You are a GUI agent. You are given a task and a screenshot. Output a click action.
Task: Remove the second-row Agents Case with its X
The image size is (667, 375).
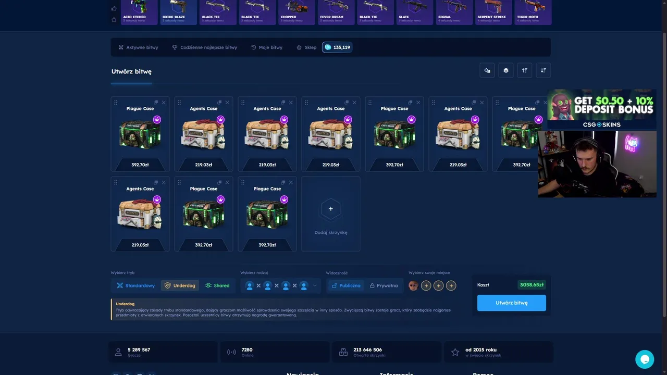[164, 182]
